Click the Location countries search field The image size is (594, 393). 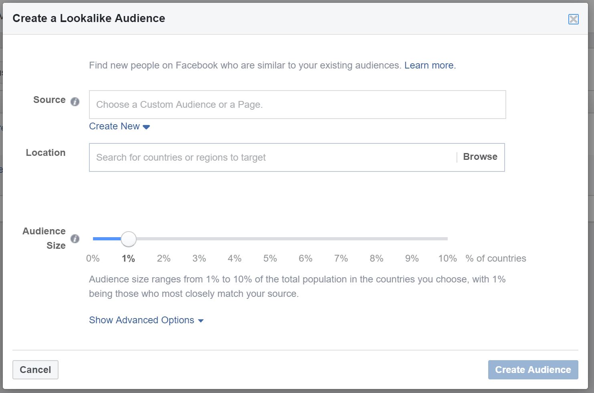click(273, 157)
